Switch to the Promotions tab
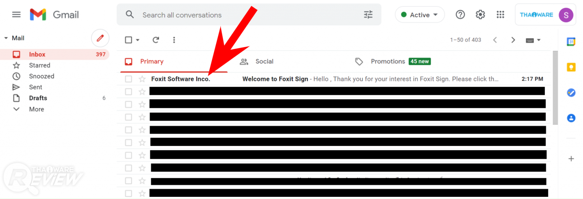This screenshot has width=583, height=199. click(x=388, y=61)
